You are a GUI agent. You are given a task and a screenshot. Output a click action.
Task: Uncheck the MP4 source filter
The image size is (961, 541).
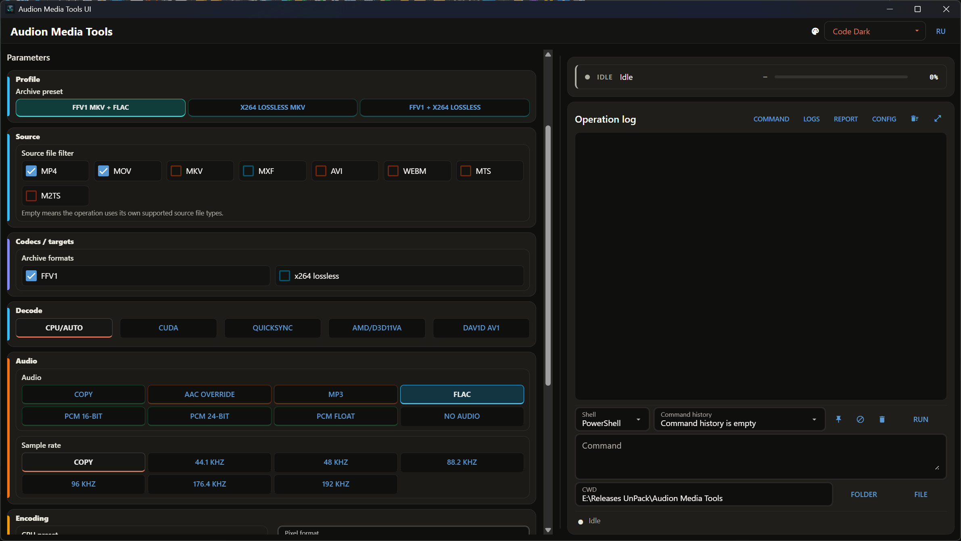[x=31, y=171]
